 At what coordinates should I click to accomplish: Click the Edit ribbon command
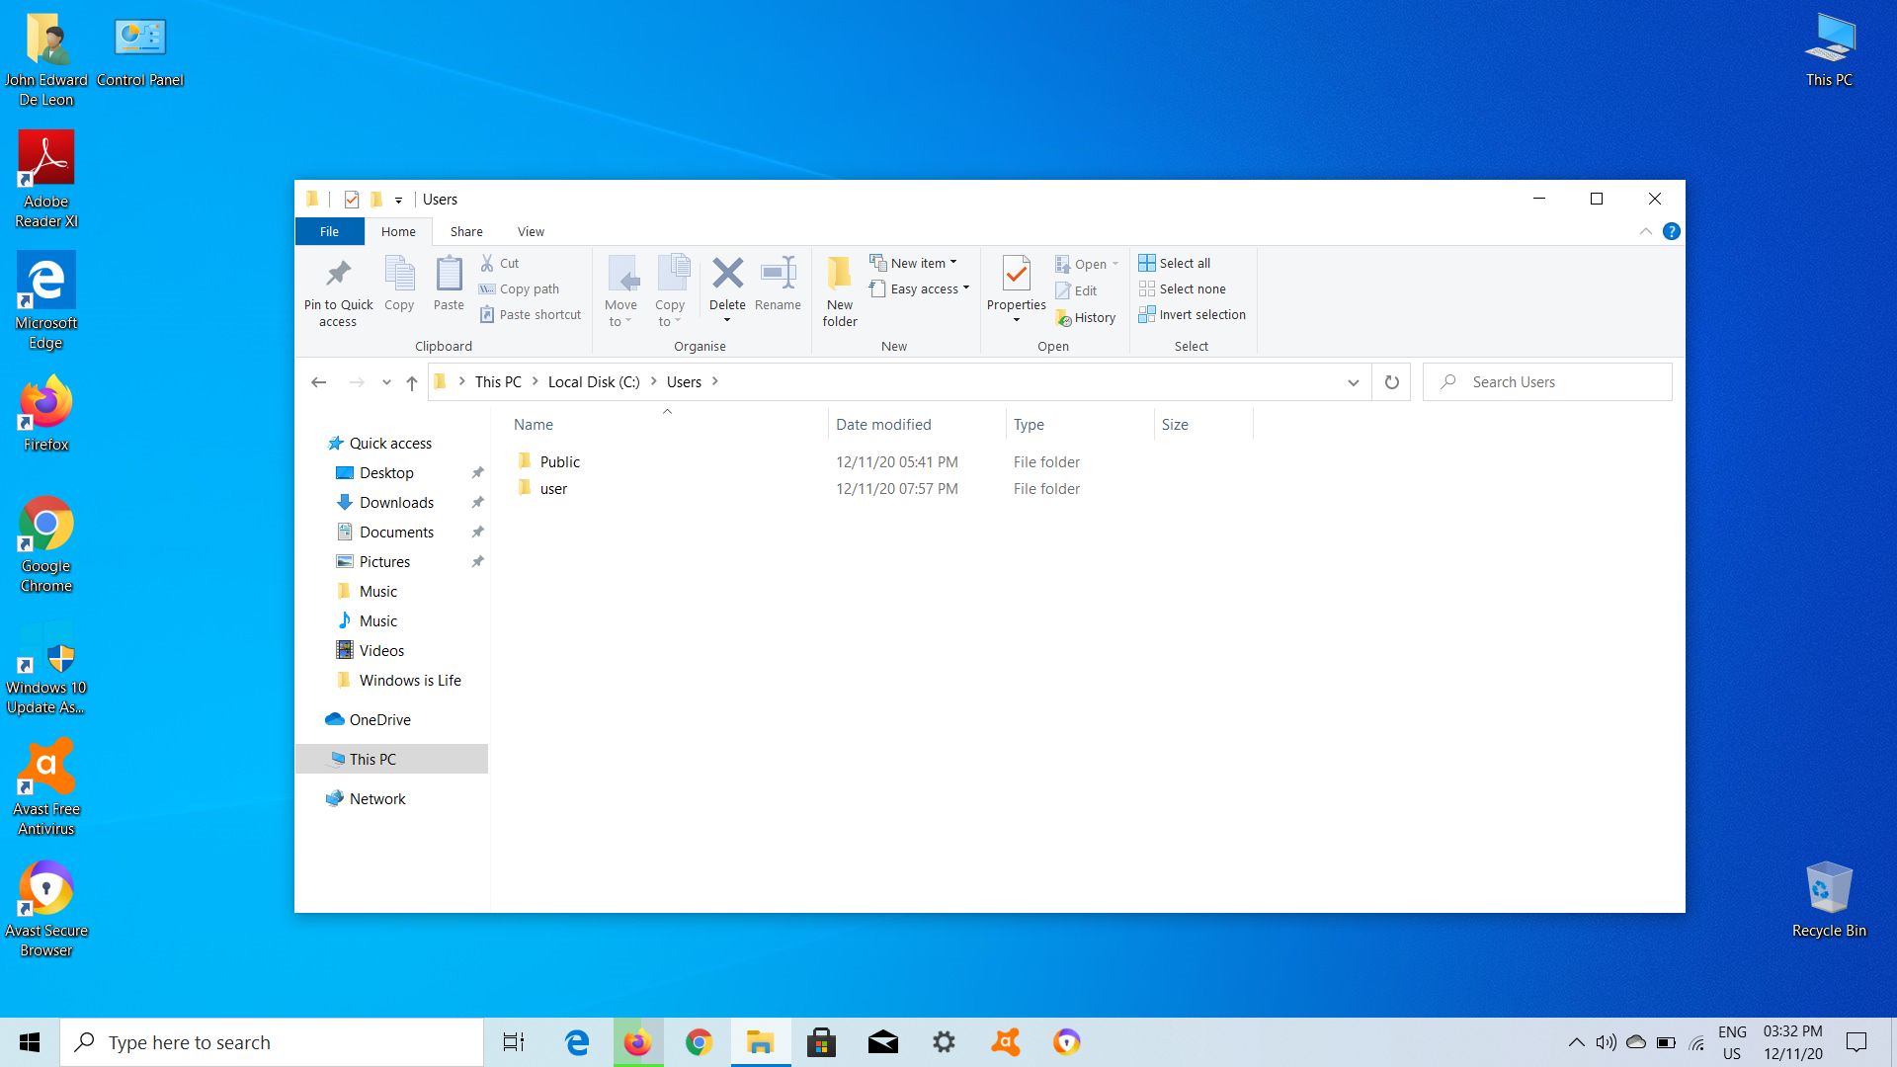1076,290
